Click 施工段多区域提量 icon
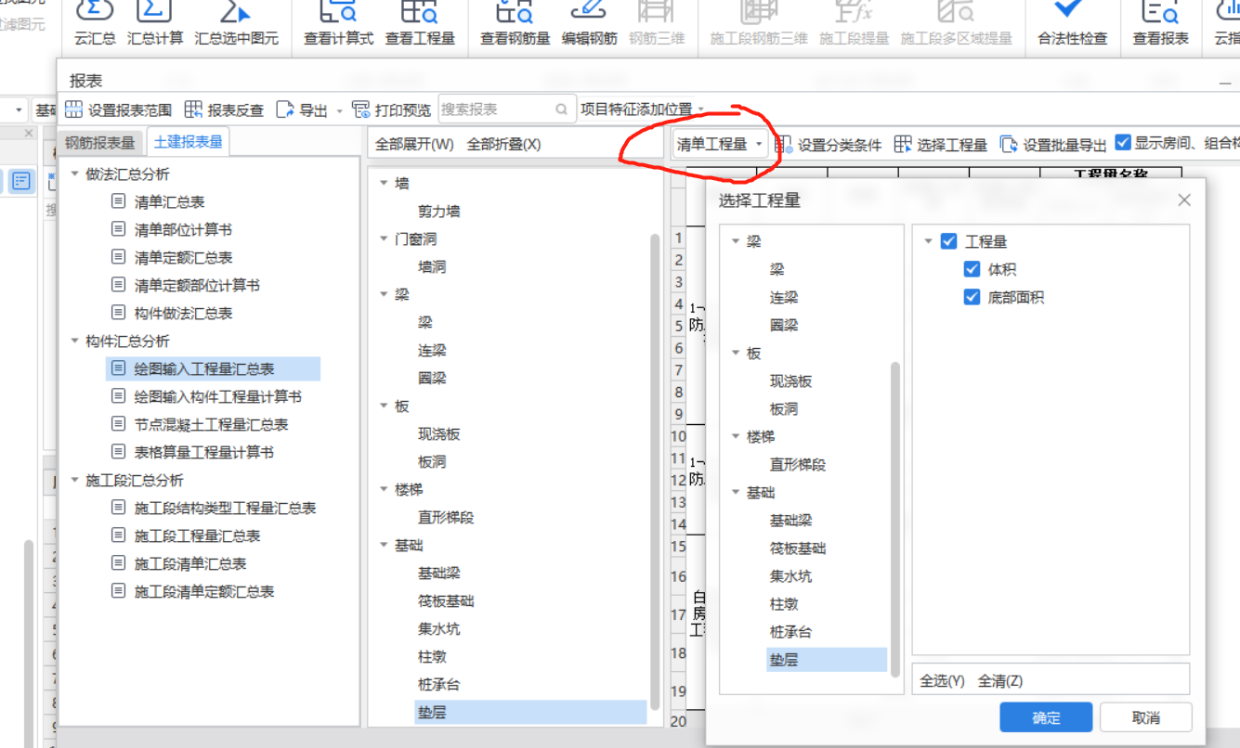The height and width of the screenshot is (748, 1240). coord(956,10)
